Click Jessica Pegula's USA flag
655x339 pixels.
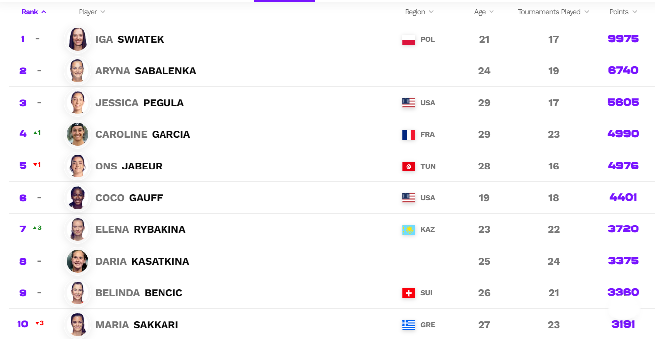point(409,103)
